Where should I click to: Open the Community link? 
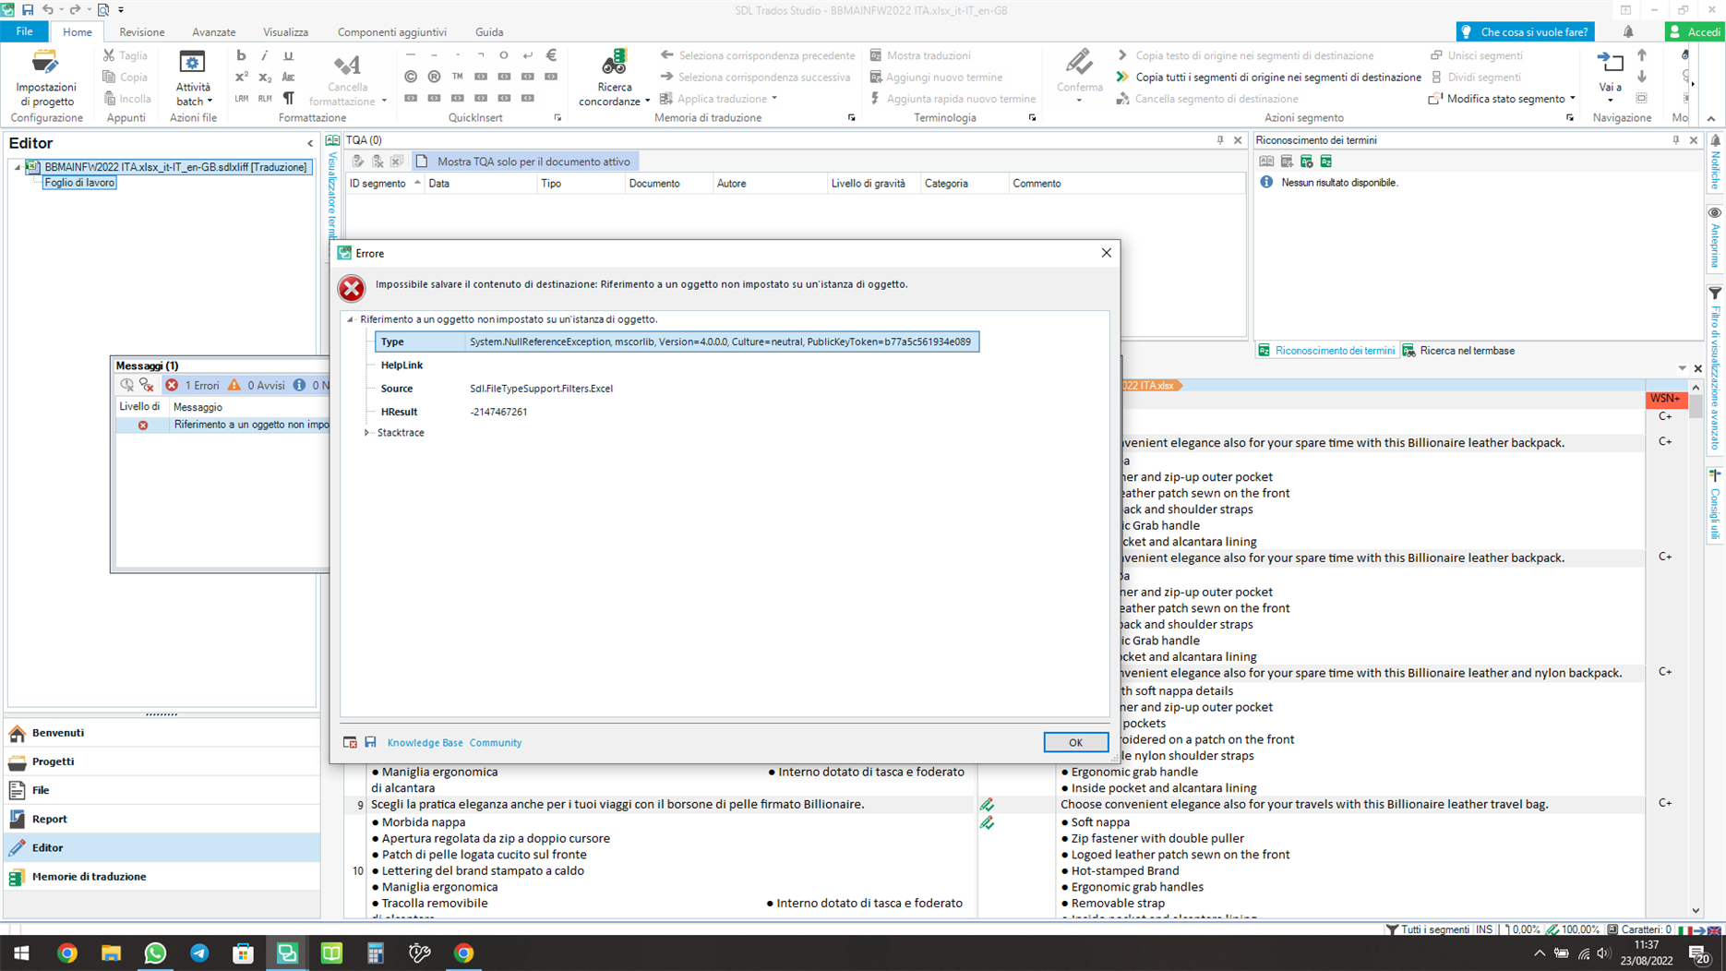tap(495, 742)
